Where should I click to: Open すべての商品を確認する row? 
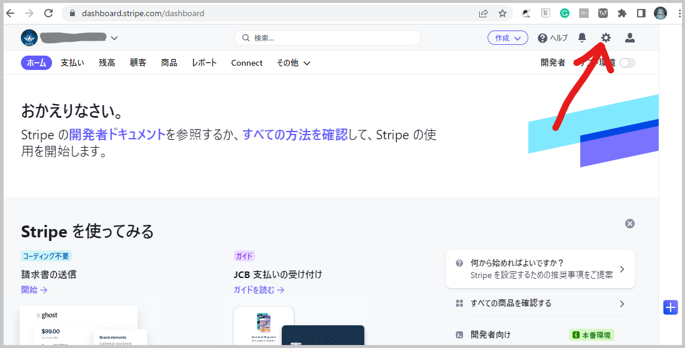coord(540,303)
